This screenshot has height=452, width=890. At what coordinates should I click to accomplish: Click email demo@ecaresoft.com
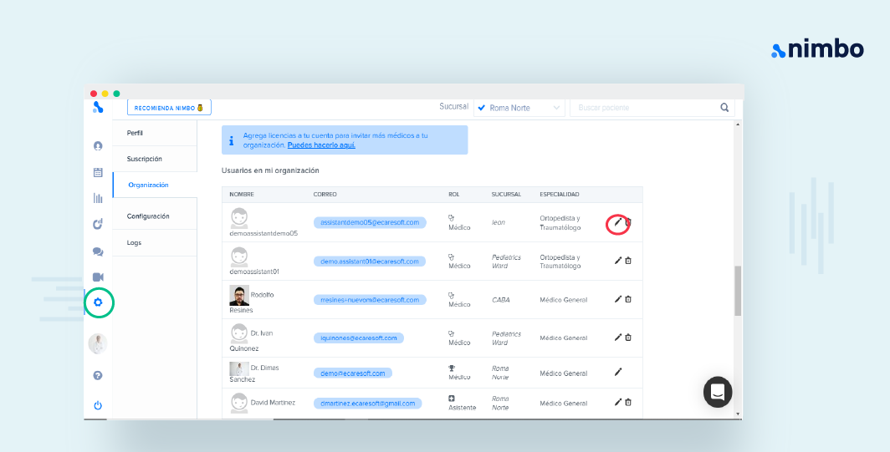point(352,373)
